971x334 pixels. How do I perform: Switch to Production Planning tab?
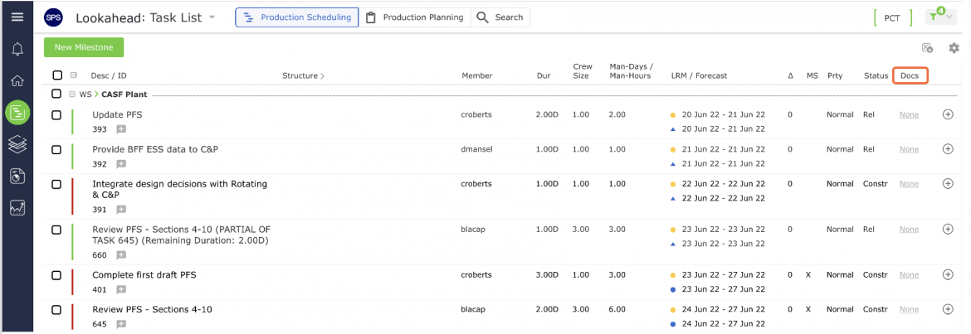415,17
